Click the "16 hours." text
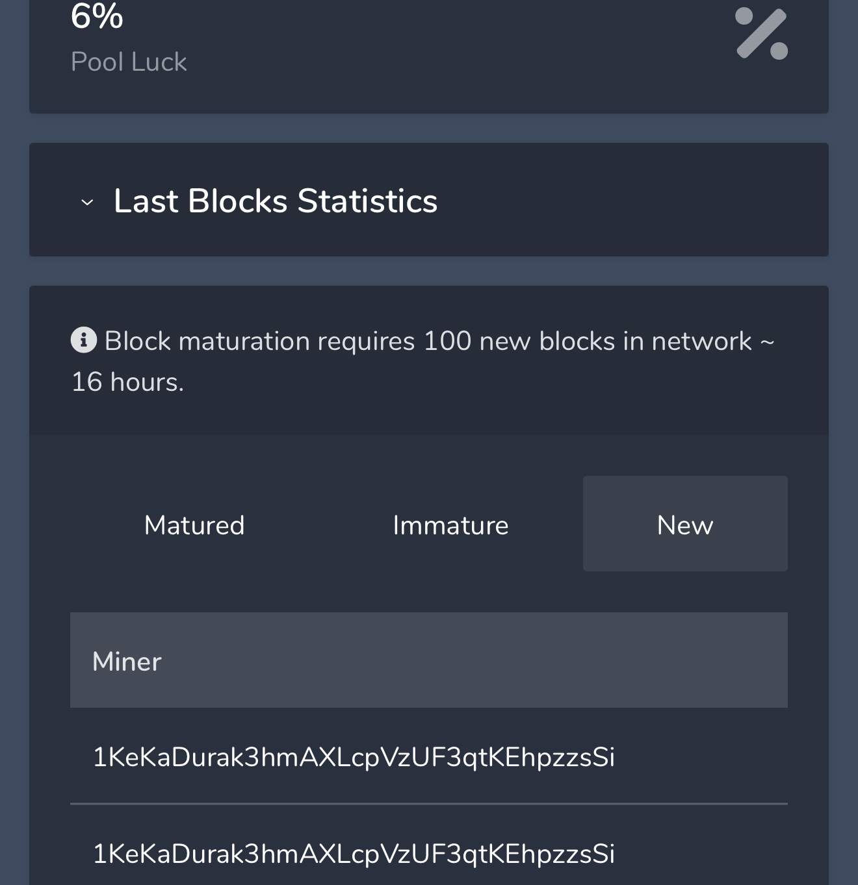Image resolution: width=858 pixels, height=885 pixels. 127,382
